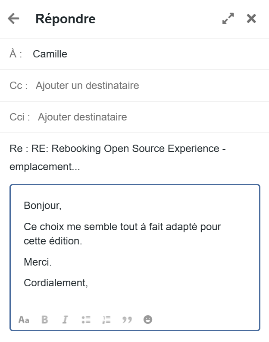Click the Merci line in the body

[x=38, y=262]
